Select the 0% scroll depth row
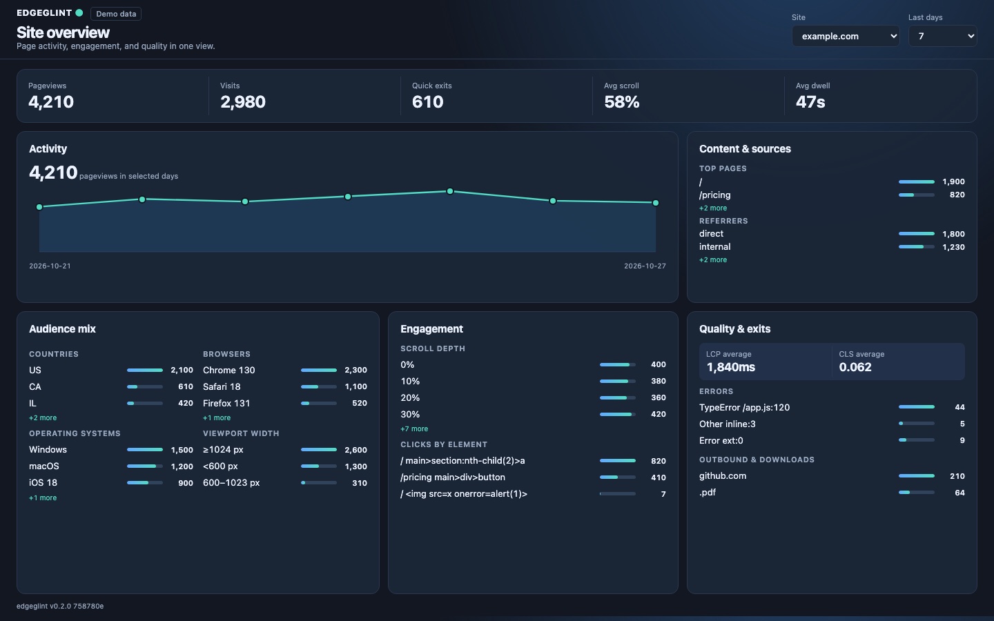The width and height of the screenshot is (994, 621). coord(533,364)
